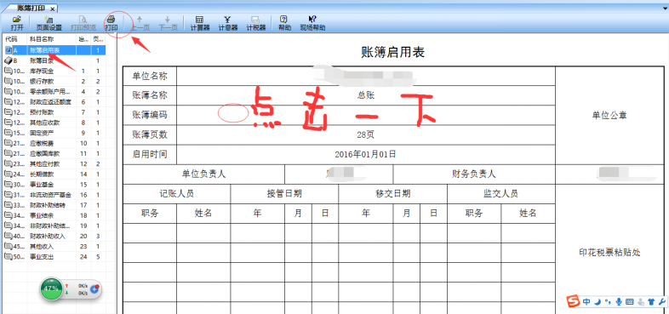This screenshot has height=314, width=669.
Task: Click the Sogou input method S logo
Action: [x=574, y=301]
